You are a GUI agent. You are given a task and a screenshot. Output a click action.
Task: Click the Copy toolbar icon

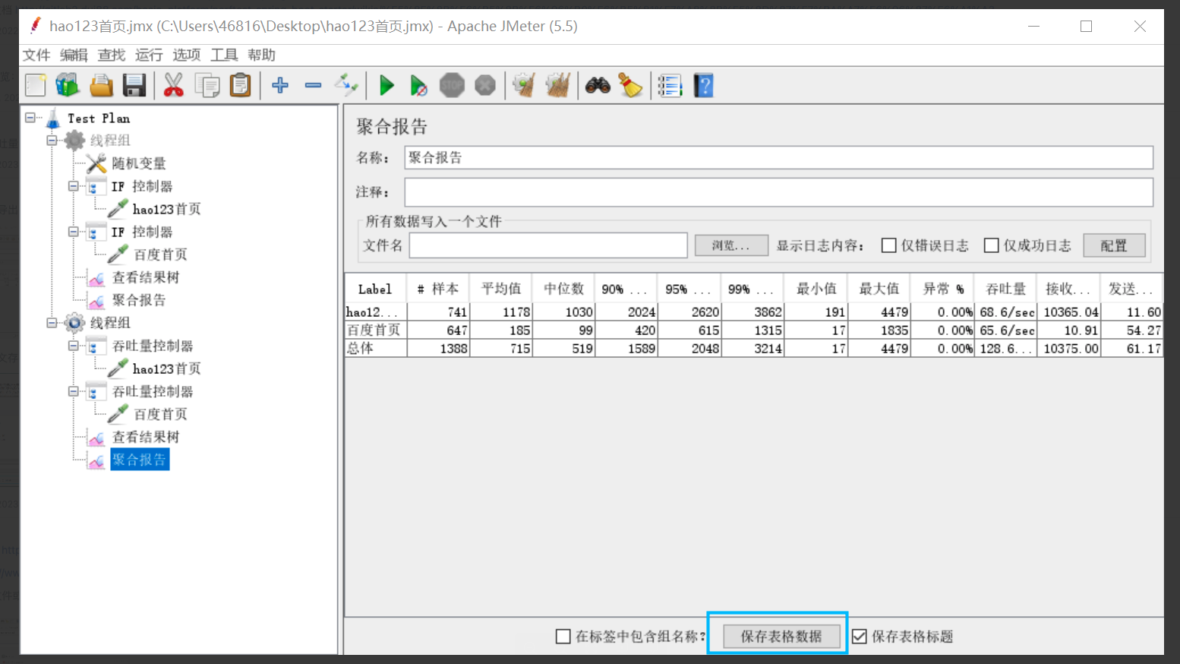pos(207,85)
